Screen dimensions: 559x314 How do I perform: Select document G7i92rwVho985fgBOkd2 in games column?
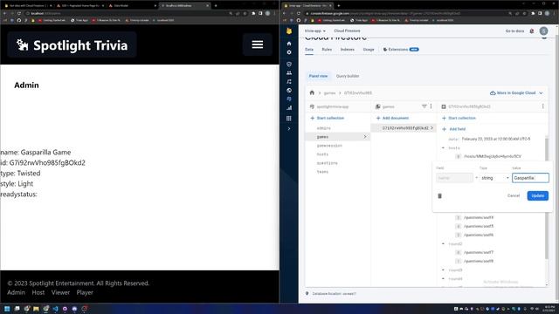coord(404,128)
